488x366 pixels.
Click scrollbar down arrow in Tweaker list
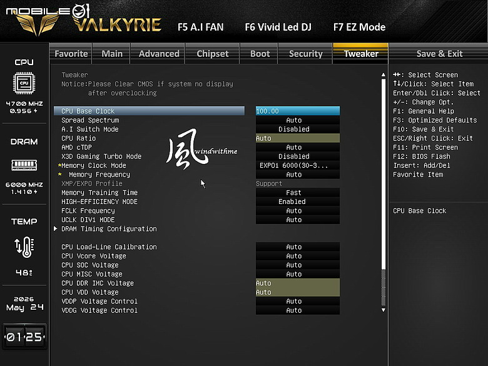click(x=384, y=310)
